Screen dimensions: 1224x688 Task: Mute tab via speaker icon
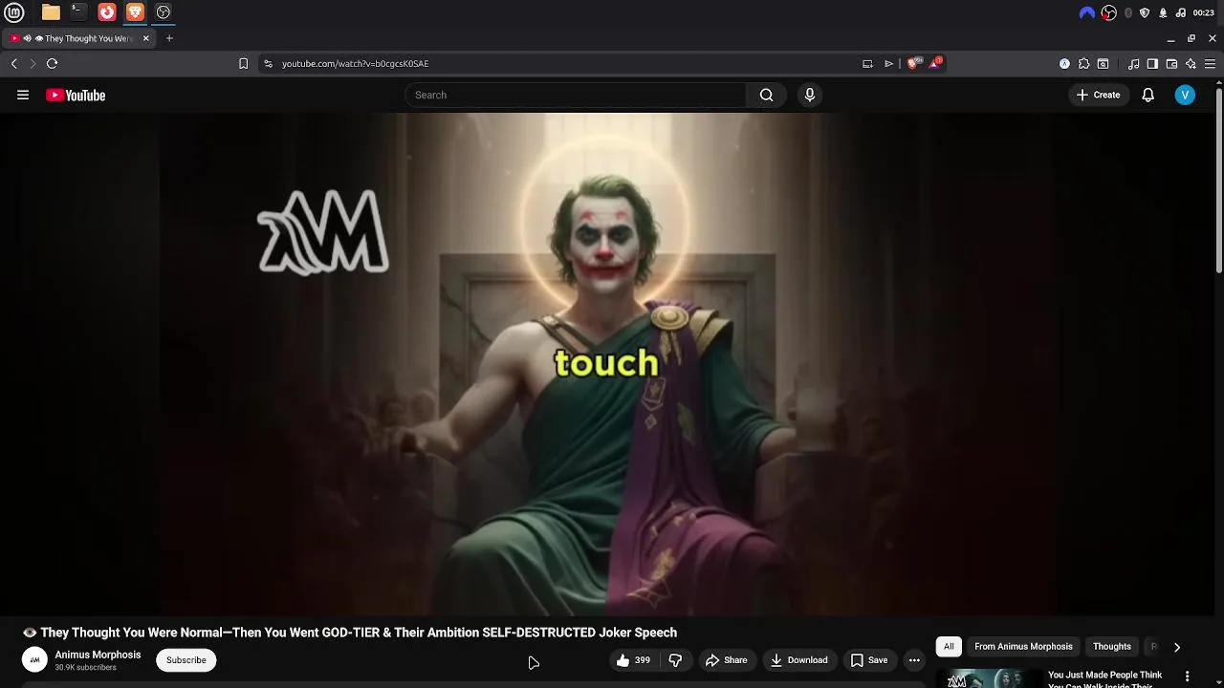tap(27, 38)
